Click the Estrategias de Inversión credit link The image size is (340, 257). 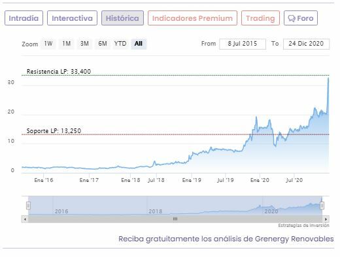pos(303,226)
